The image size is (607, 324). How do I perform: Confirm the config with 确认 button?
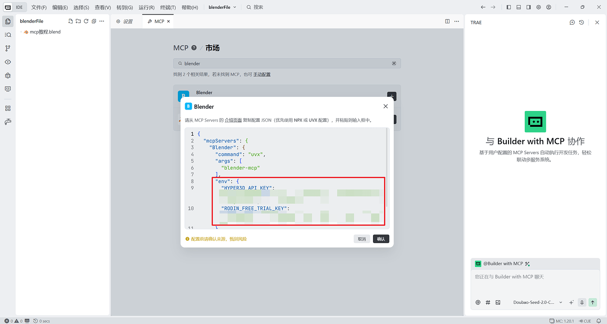point(381,239)
